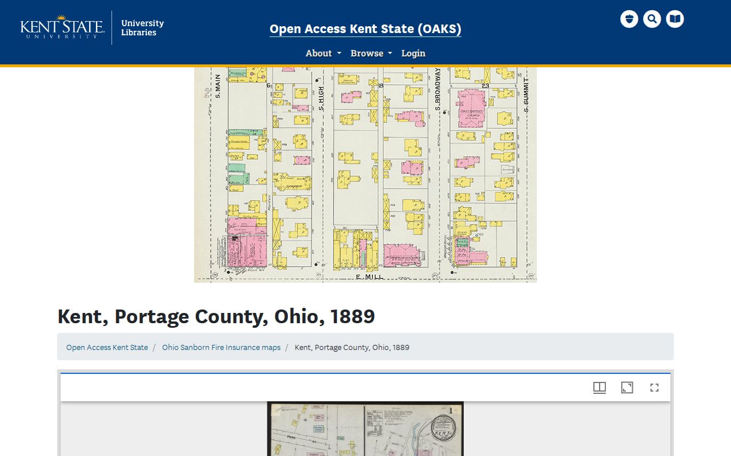
Task: Follow the Open Access Kent State breadcrumb
Action: click(x=107, y=347)
